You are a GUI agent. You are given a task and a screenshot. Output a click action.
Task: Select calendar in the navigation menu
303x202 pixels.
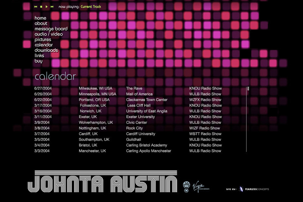[x=44, y=45]
